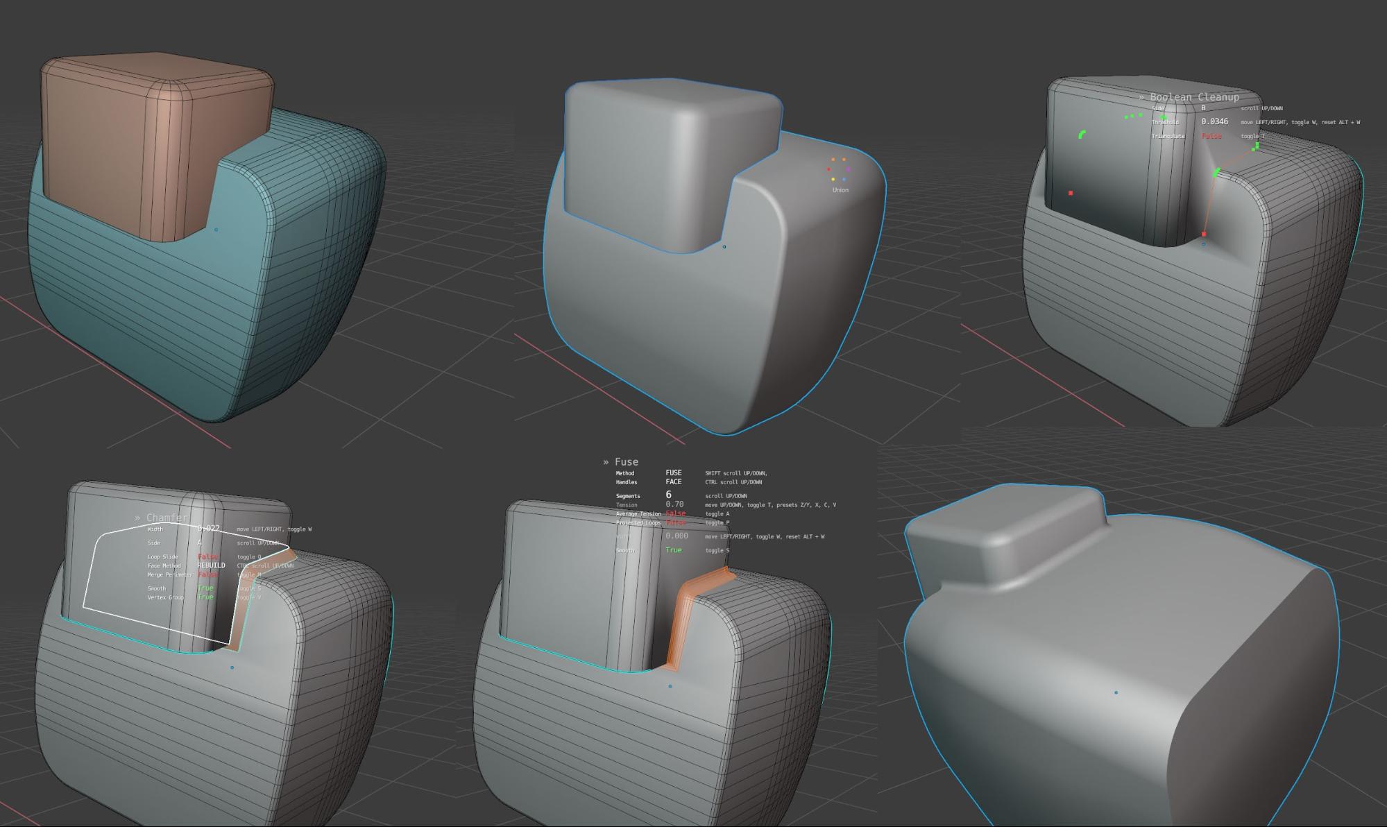Image resolution: width=1387 pixels, height=827 pixels.
Task: Click the red square marker on dark cutout face
Action: point(1071,193)
